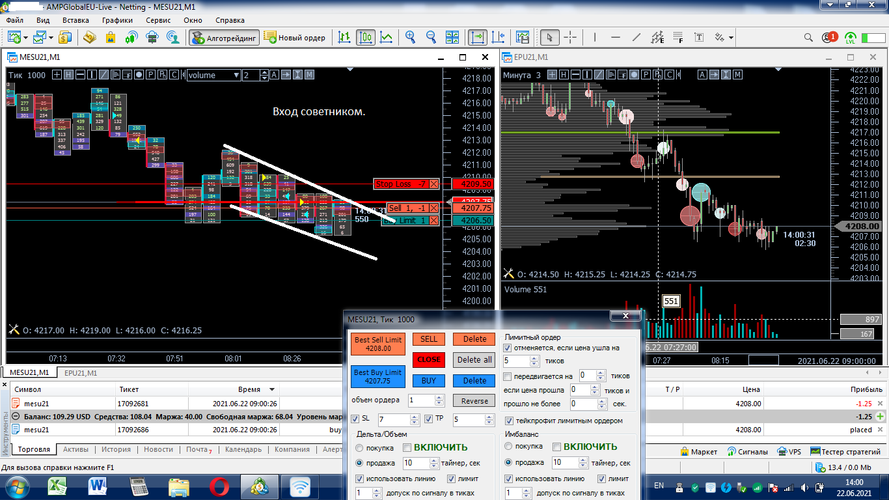Viewport: 889px width, 500px height.
Task: Click the Stop Loss 4209.50 price label
Action: (x=474, y=184)
